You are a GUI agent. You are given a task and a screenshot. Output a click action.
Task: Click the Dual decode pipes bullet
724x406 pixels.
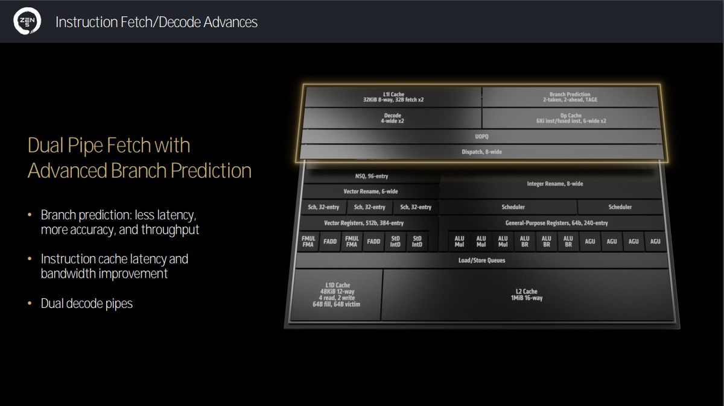pos(86,303)
